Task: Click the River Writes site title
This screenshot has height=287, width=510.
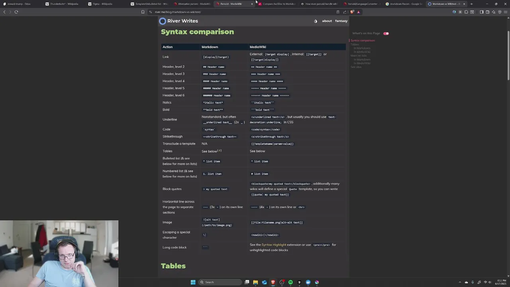Action: (182, 21)
